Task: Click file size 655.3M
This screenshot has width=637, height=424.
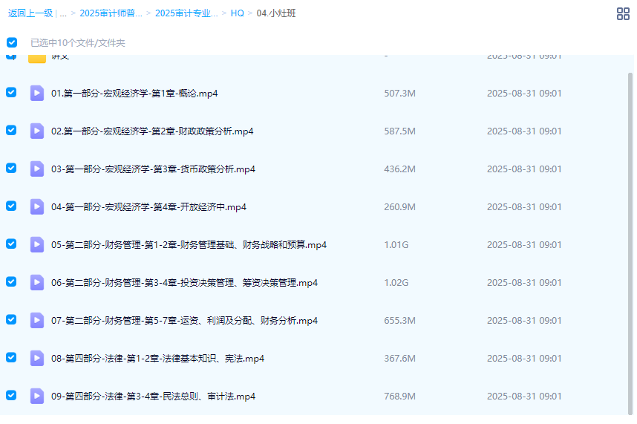Action: click(399, 321)
